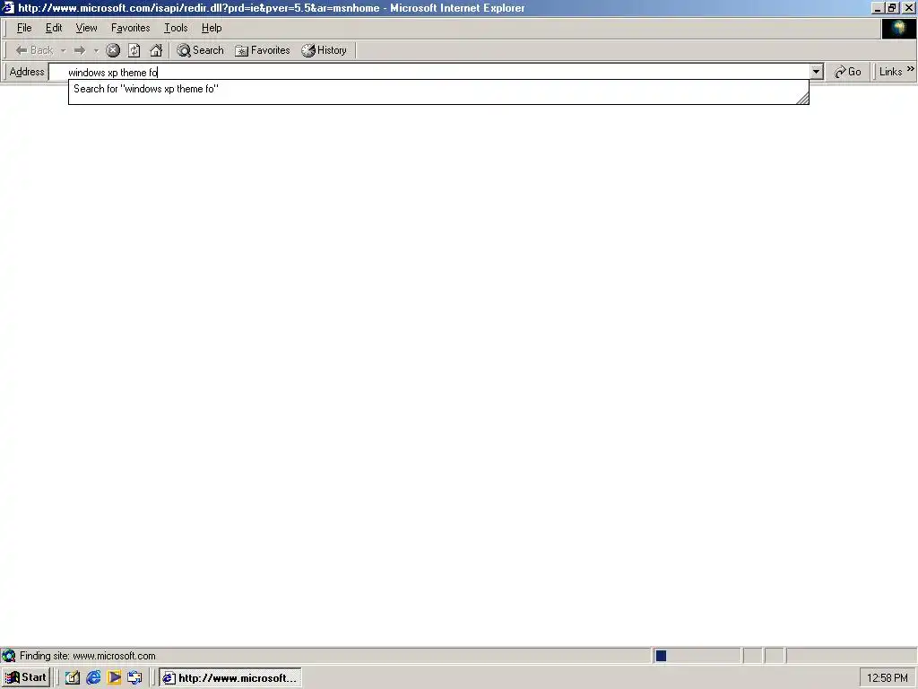Click the Forward arrow toolbar button
Image resolution: width=918 pixels, height=689 pixels.
click(80, 50)
